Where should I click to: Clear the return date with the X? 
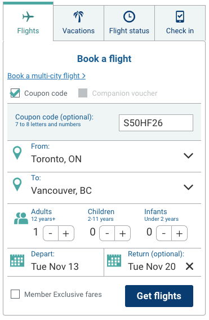coord(190,266)
